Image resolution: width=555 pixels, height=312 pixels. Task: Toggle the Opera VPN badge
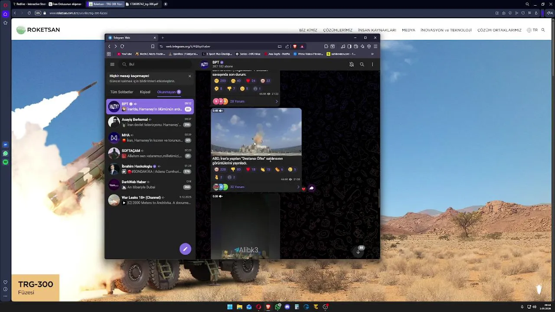tap(38, 13)
